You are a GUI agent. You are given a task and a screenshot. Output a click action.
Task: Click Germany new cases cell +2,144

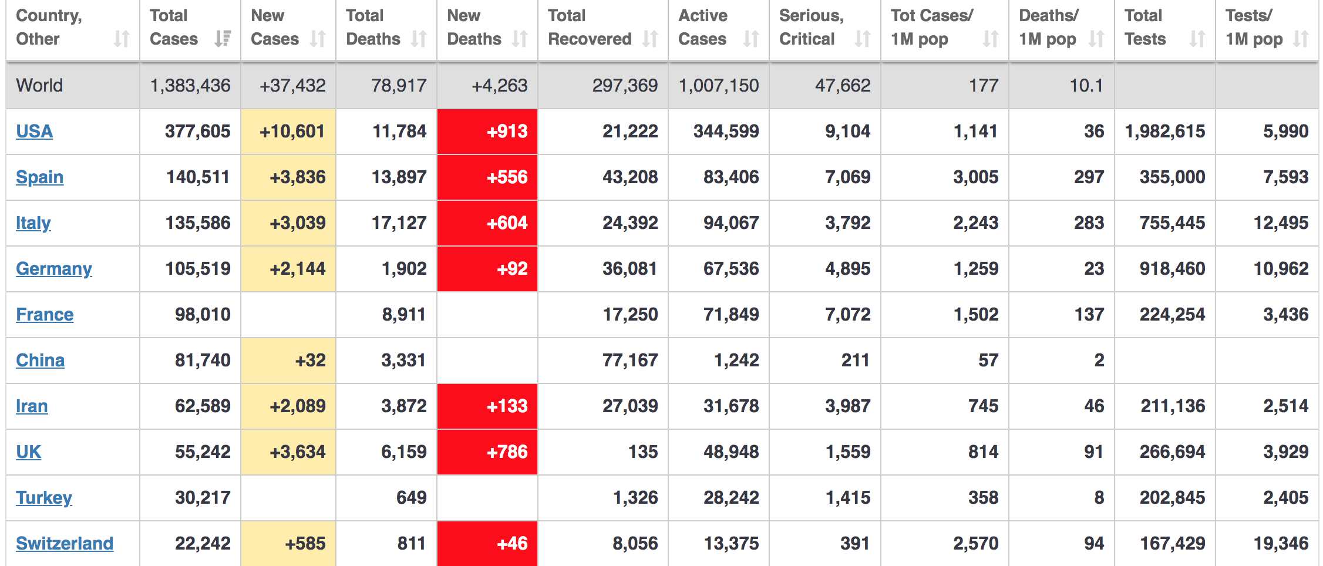click(x=288, y=268)
